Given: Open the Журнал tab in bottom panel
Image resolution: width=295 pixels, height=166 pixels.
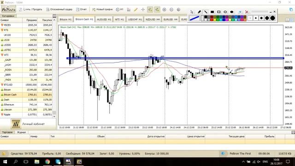Looking at the screenshot, I should click(21, 132).
